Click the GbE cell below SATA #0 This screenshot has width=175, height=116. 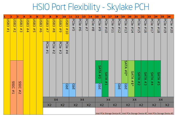99,90
